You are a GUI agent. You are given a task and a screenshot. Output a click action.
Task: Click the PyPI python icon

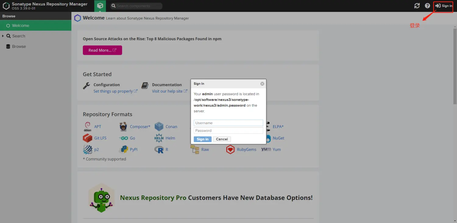[x=123, y=149]
